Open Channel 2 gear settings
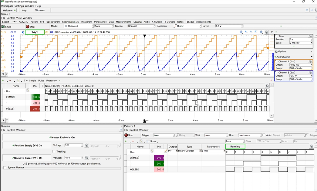 310,72
